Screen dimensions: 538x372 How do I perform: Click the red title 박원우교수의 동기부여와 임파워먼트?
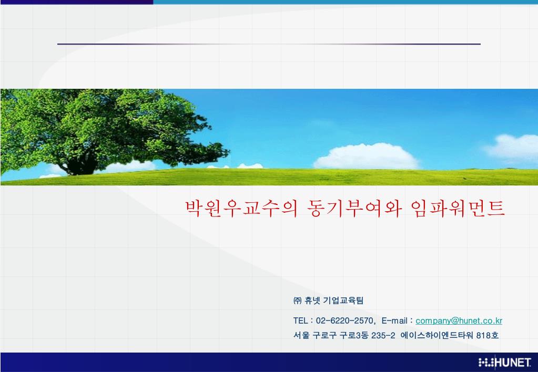click(x=345, y=209)
